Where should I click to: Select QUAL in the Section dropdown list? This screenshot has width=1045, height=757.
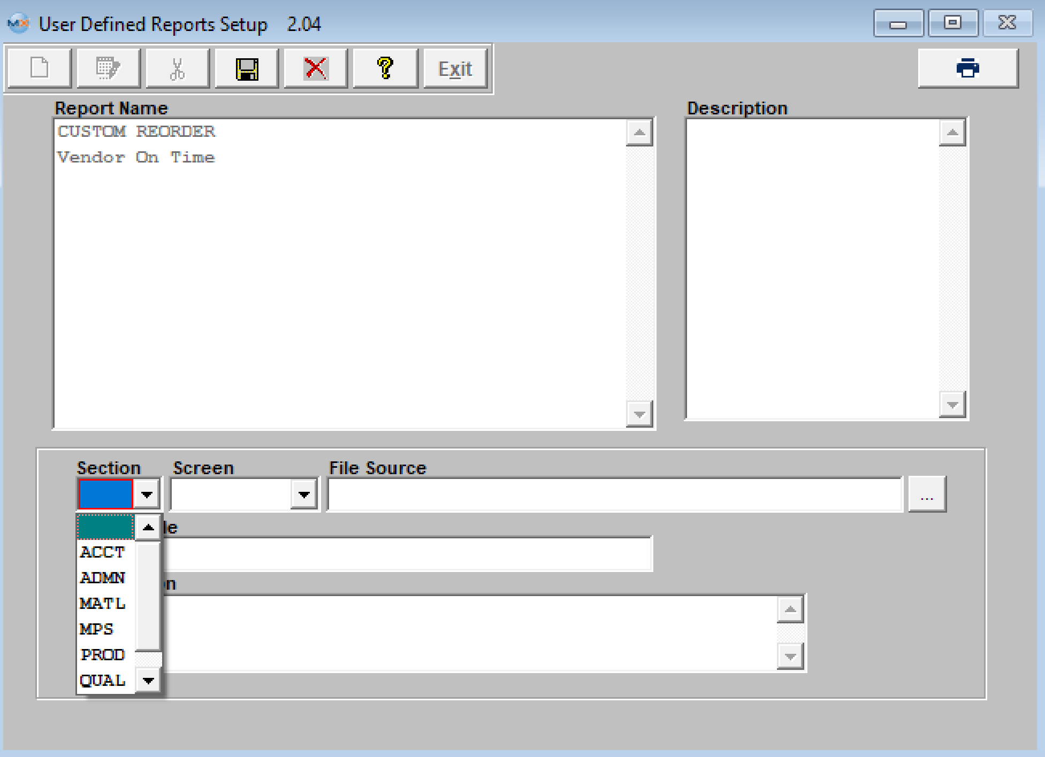tap(102, 681)
